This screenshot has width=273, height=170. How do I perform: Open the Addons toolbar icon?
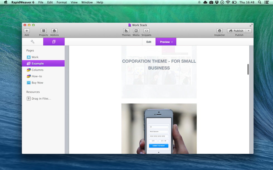54,31
